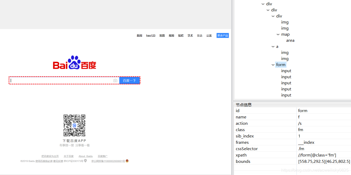The image size is (351, 175).
Task: Open the 新闻 link
Action: [x=140, y=35]
